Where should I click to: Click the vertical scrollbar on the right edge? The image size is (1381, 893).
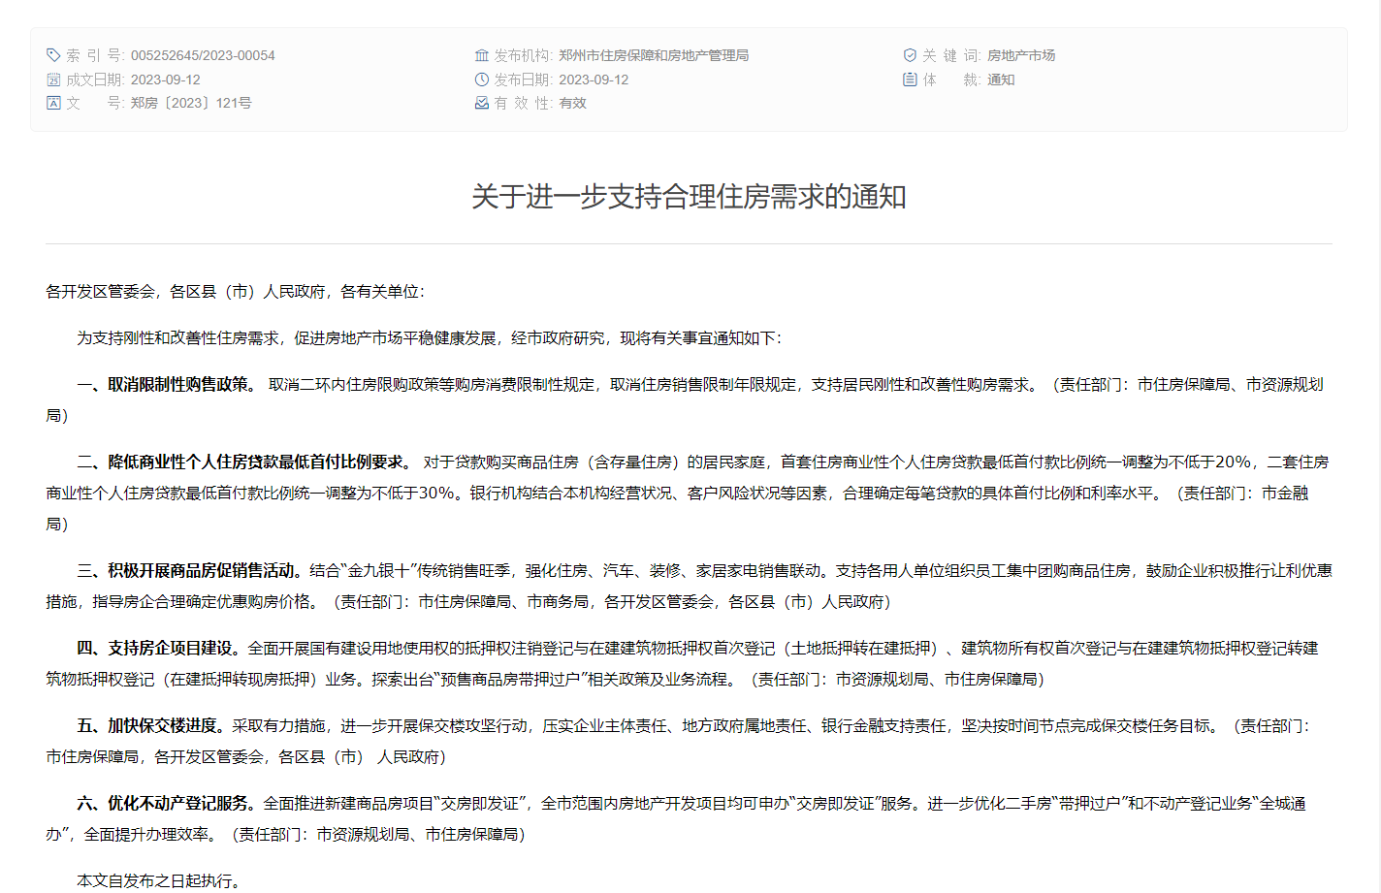tap(1374, 446)
